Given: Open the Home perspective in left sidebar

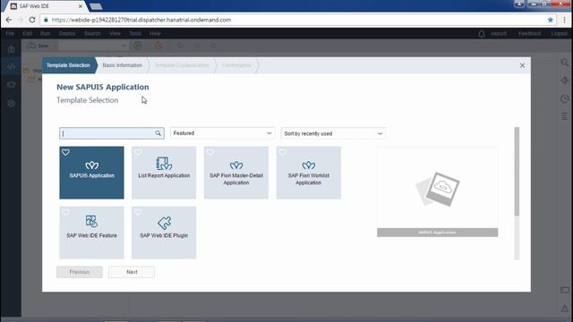Looking at the screenshot, I should [x=11, y=49].
